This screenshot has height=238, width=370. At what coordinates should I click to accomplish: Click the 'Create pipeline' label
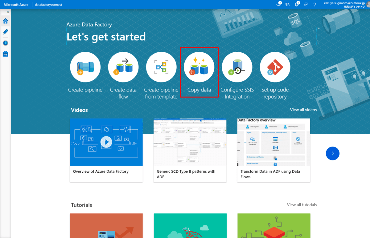[85, 90]
